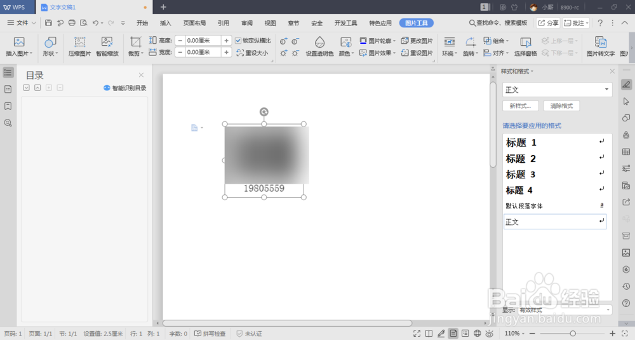Increase picture contrast icon

point(283,41)
